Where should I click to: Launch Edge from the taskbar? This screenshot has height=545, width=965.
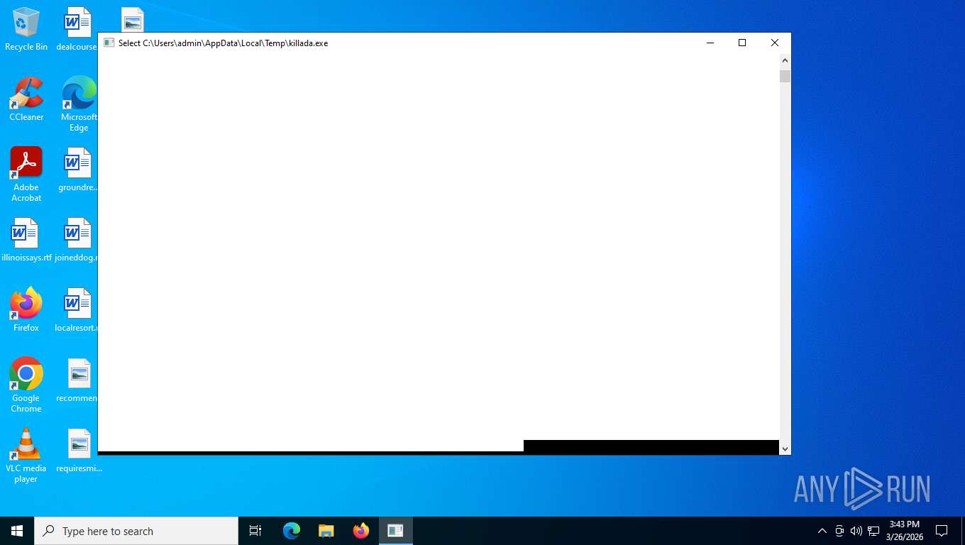292,531
